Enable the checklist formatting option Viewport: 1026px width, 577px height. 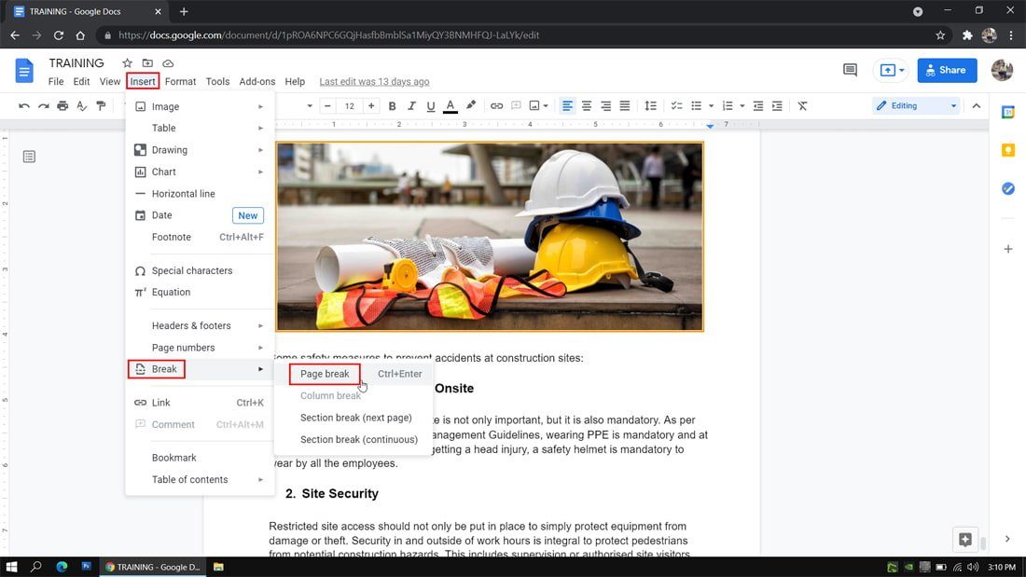[x=676, y=105]
